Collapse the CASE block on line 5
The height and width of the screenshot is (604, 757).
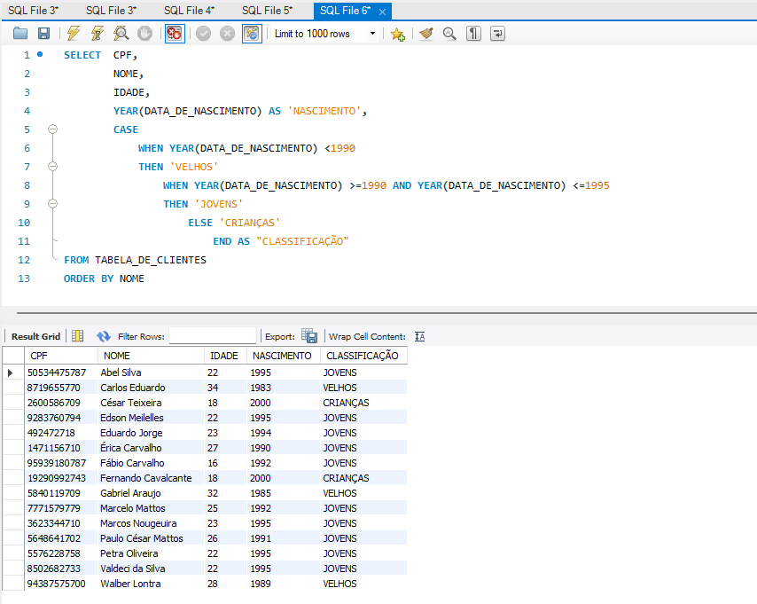(52, 129)
